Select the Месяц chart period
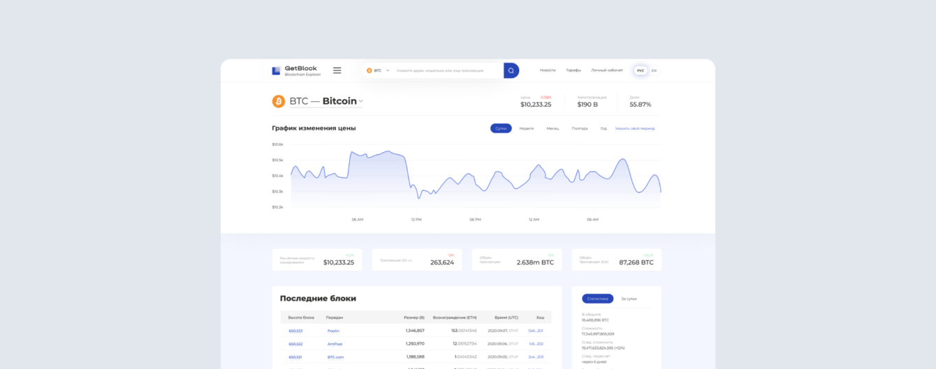The height and width of the screenshot is (369, 936). 553,128
